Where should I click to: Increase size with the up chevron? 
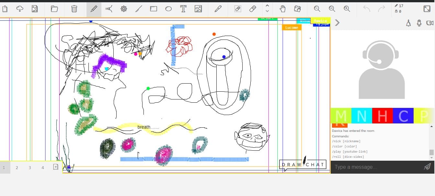(267, 6)
